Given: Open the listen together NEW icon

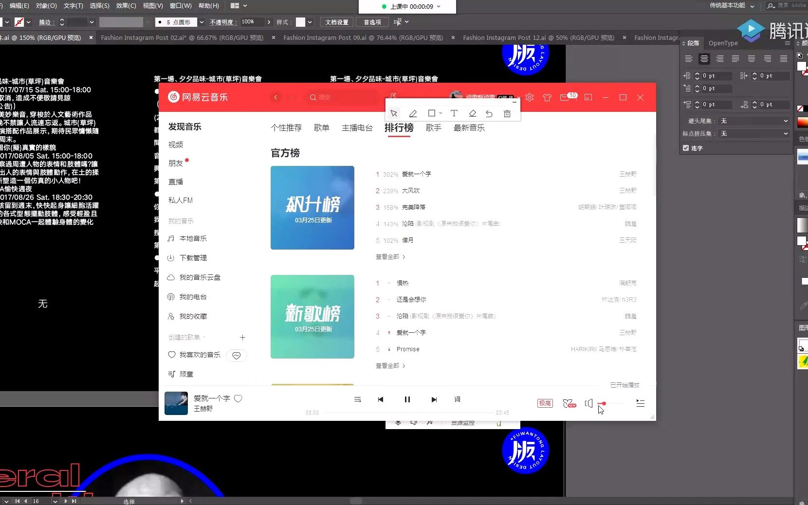Looking at the screenshot, I should click(569, 403).
